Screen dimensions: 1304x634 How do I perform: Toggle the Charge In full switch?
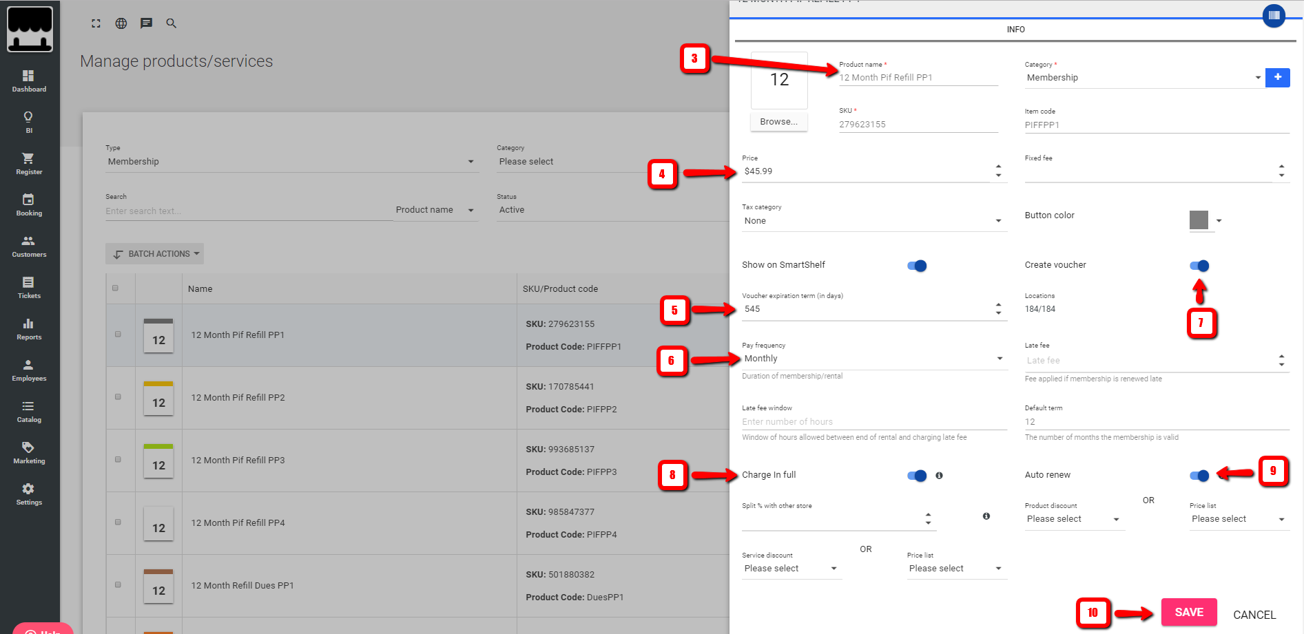click(x=917, y=476)
